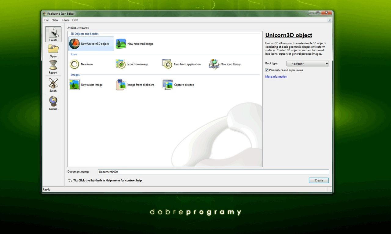
Task: Open the Help menu
Action: 75,20
